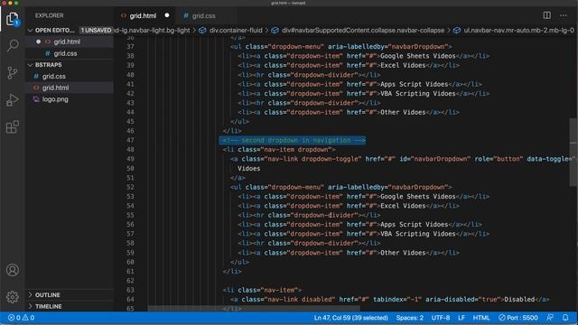Open grid.css in BSTRAP5 folder
Image resolution: width=578 pixels, height=325 pixels.
click(70, 76)
